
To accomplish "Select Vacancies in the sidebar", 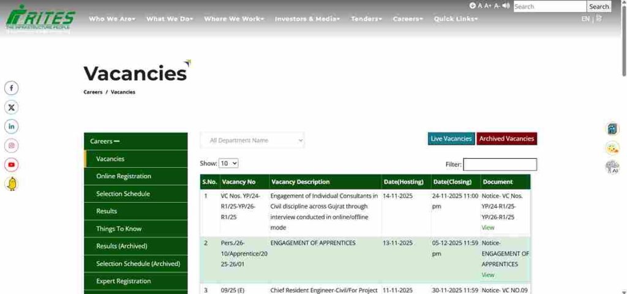I will [x=135, y=159].
